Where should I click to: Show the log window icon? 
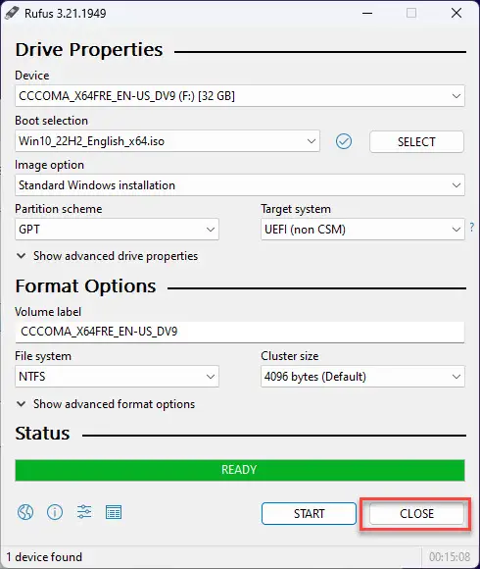coord(114,512)
